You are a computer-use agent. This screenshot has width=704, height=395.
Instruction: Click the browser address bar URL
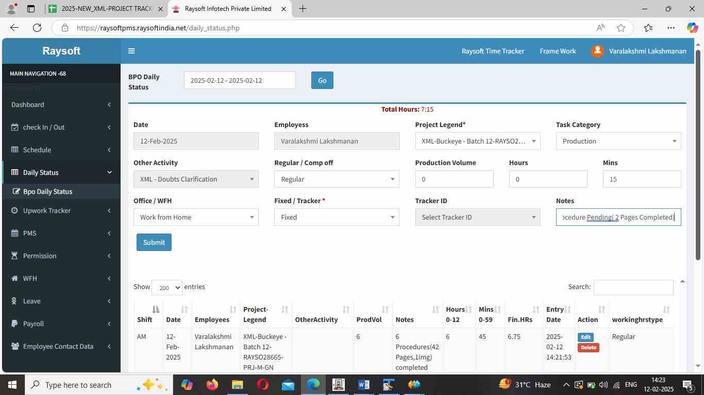(158, 28)
